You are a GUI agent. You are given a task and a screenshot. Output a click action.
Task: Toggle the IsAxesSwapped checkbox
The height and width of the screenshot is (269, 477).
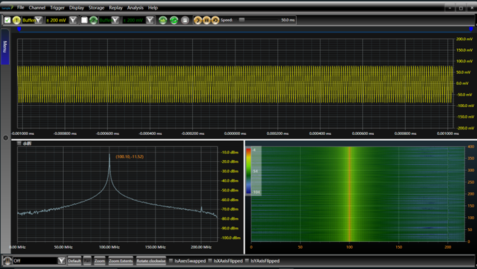point(171,261)
